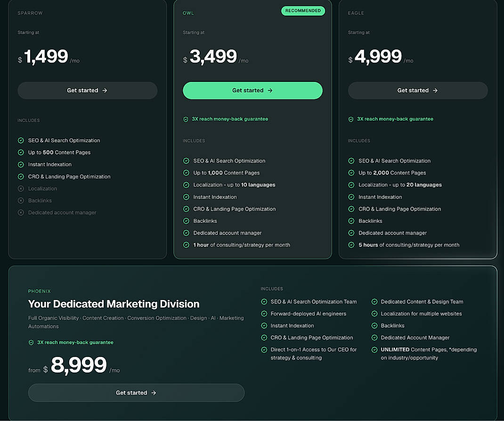The image size is (504, 421).
Task: Click the shield icon beside Eagle money-back guarantee
Action: click(x=351, y=119)
